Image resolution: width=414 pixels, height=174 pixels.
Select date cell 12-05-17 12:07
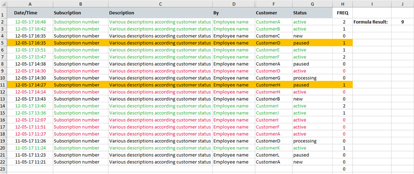pyautogui.click(x=30, y=120)
